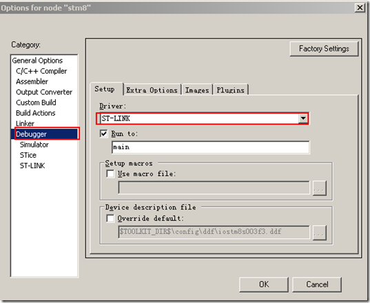Enable Override default checkbox
This screenshot has width=370, height=303.
point(110,218)
